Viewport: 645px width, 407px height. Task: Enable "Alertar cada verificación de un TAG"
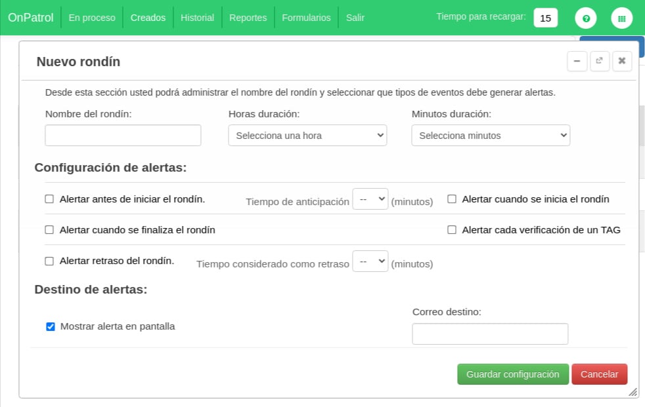point(452,229)
